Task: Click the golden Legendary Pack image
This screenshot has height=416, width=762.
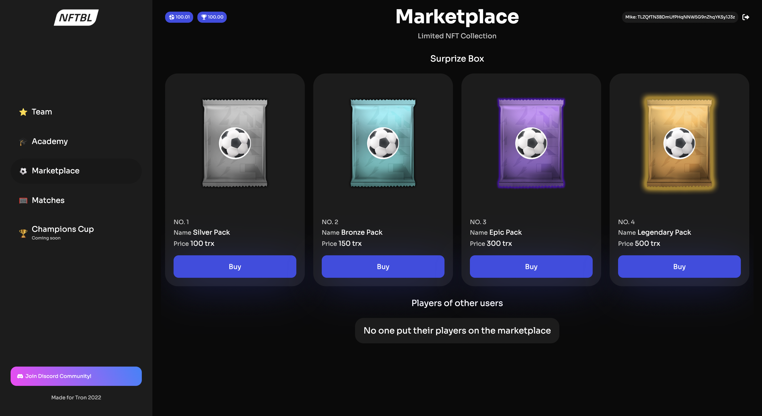Action: (x=679, y=143)
